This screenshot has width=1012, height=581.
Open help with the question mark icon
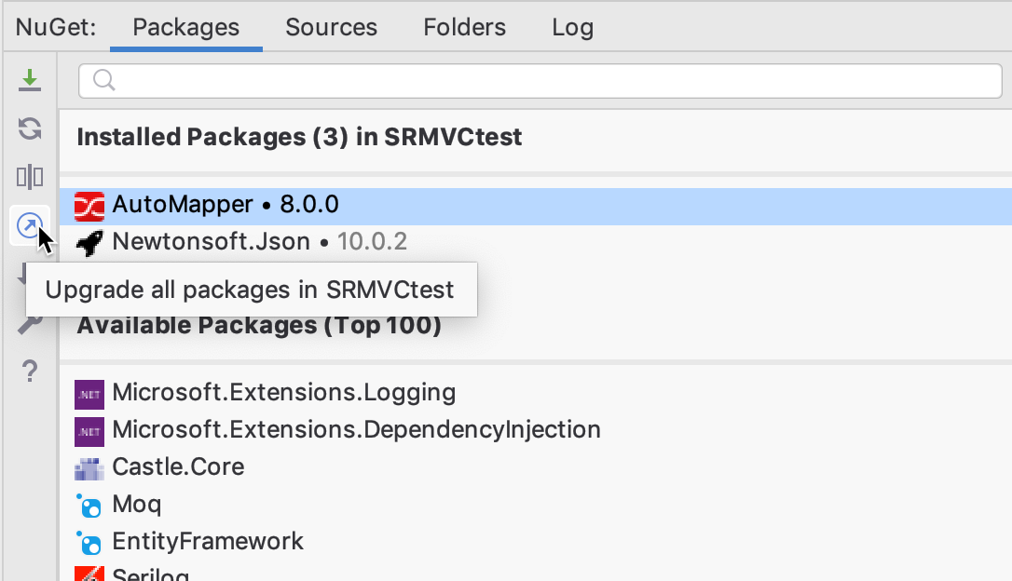30,372
